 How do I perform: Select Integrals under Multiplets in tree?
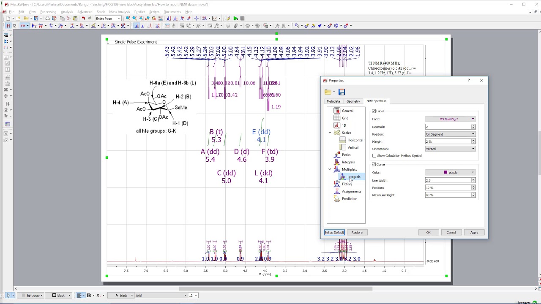click(x=354, y=177)
